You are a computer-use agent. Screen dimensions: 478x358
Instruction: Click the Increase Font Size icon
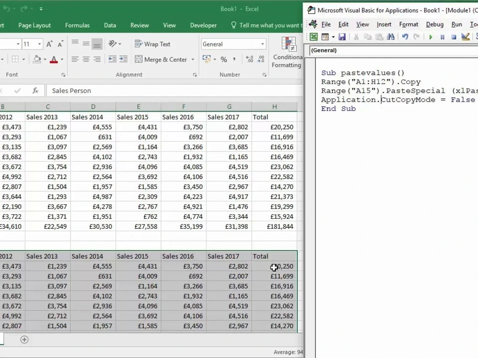[x=49, y=44]
